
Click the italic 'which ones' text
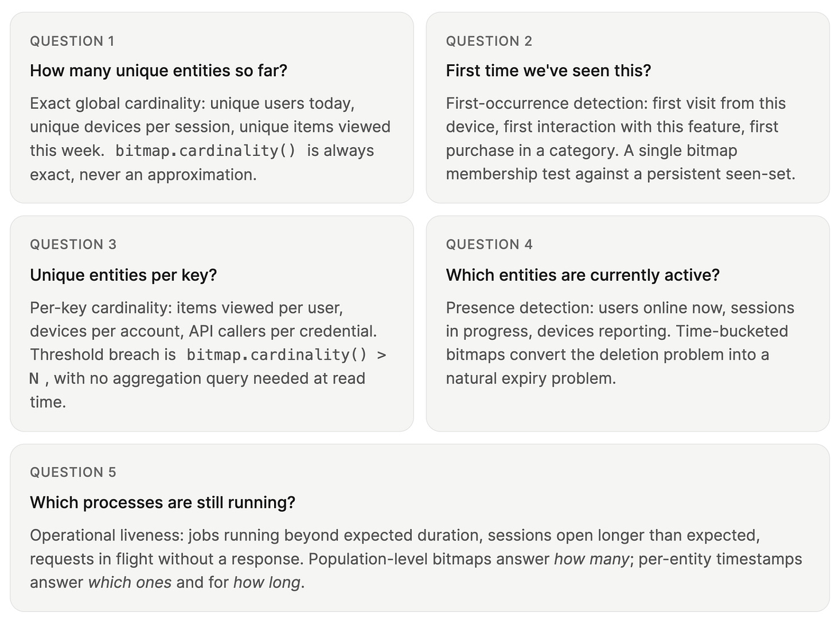coord(130,583)
